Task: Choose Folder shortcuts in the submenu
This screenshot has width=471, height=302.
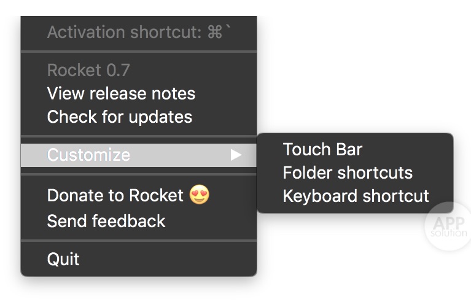Action: [347, 172]
